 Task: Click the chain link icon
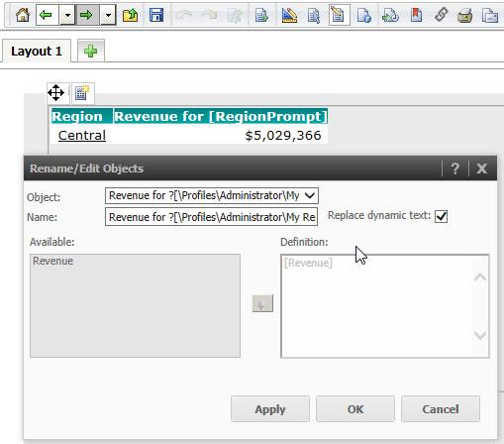[442, 15]
